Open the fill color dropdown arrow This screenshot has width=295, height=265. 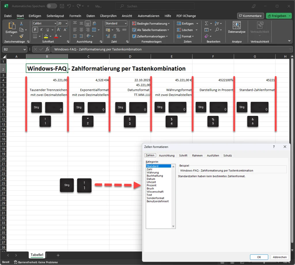pyautogui.click(x=51, y=36)
